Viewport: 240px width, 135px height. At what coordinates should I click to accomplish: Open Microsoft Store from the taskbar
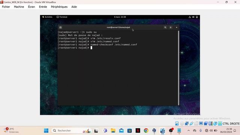pyautogui.click(x=129, y=130)
